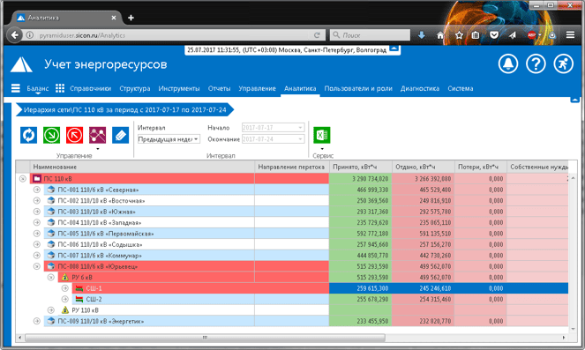This screenshot has height=350, width=585.
Task: Open the Диагностика menu item
Action: pos(420,89)
